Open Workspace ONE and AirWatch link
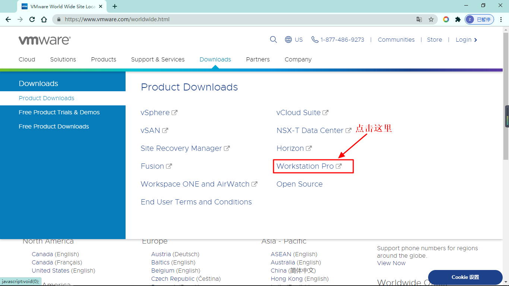 [x=199, y=184]
